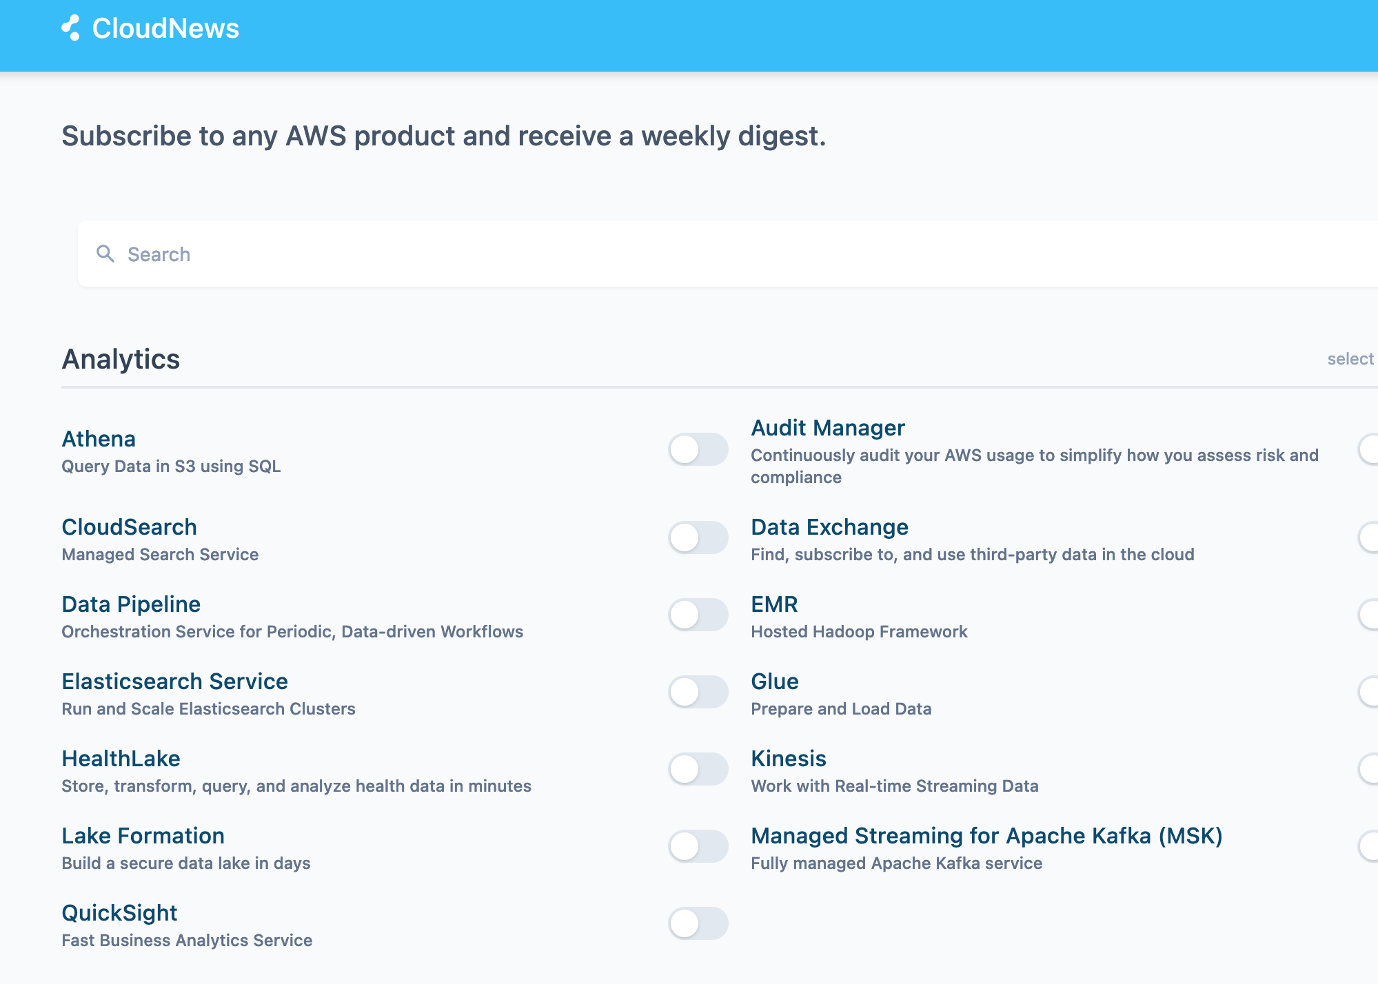Click the Analytics section header

[121, 358]
